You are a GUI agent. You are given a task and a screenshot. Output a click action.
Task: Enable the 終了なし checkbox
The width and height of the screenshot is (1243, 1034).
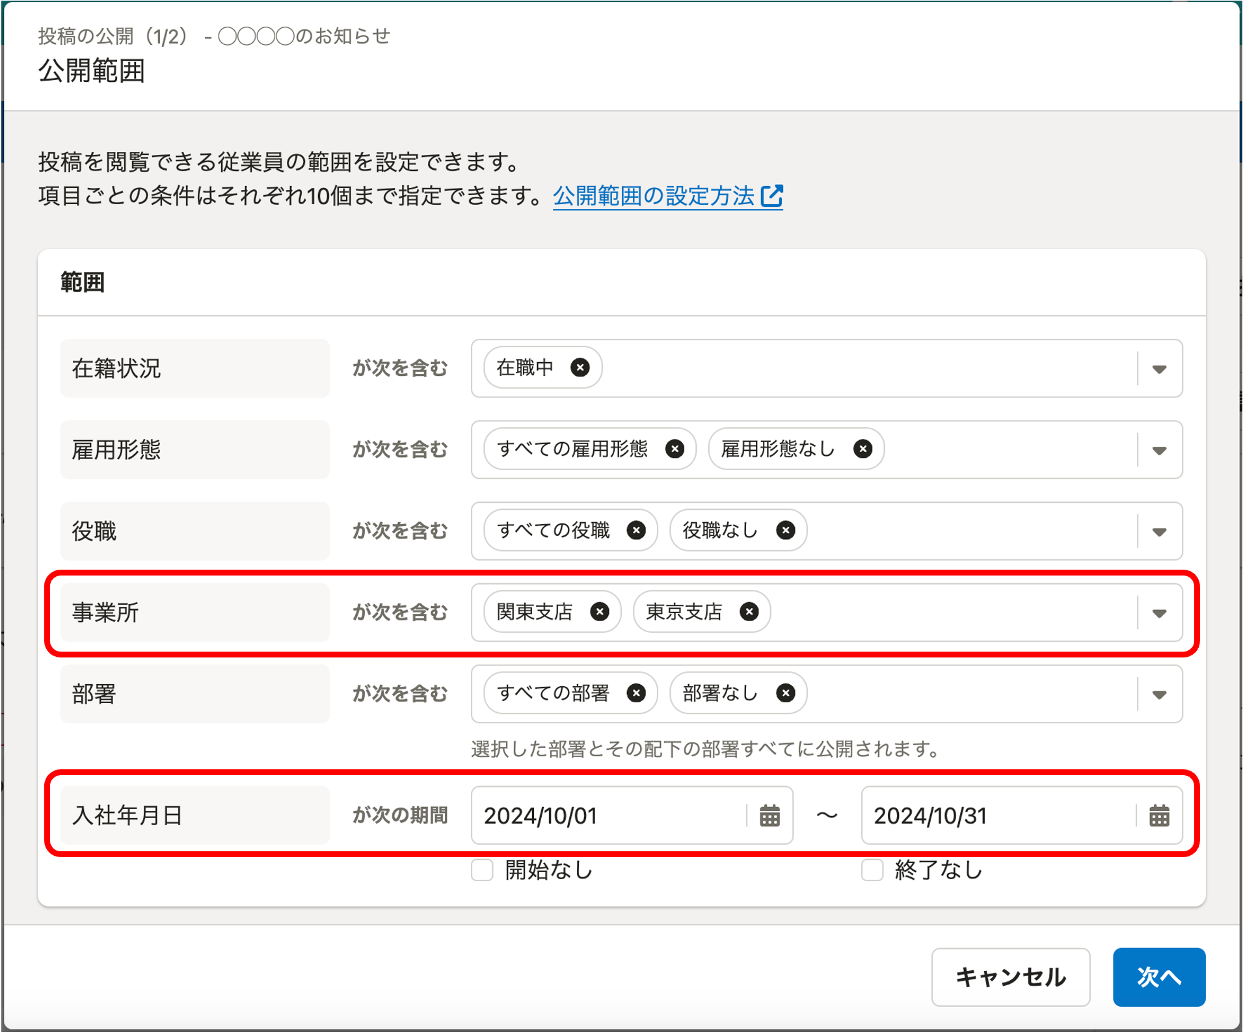(872, 869)
